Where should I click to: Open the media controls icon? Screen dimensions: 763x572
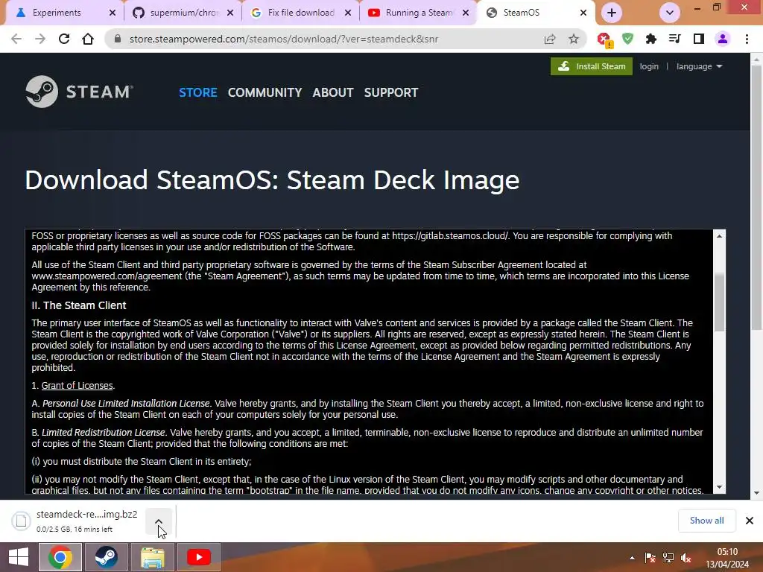pos(675,39)
